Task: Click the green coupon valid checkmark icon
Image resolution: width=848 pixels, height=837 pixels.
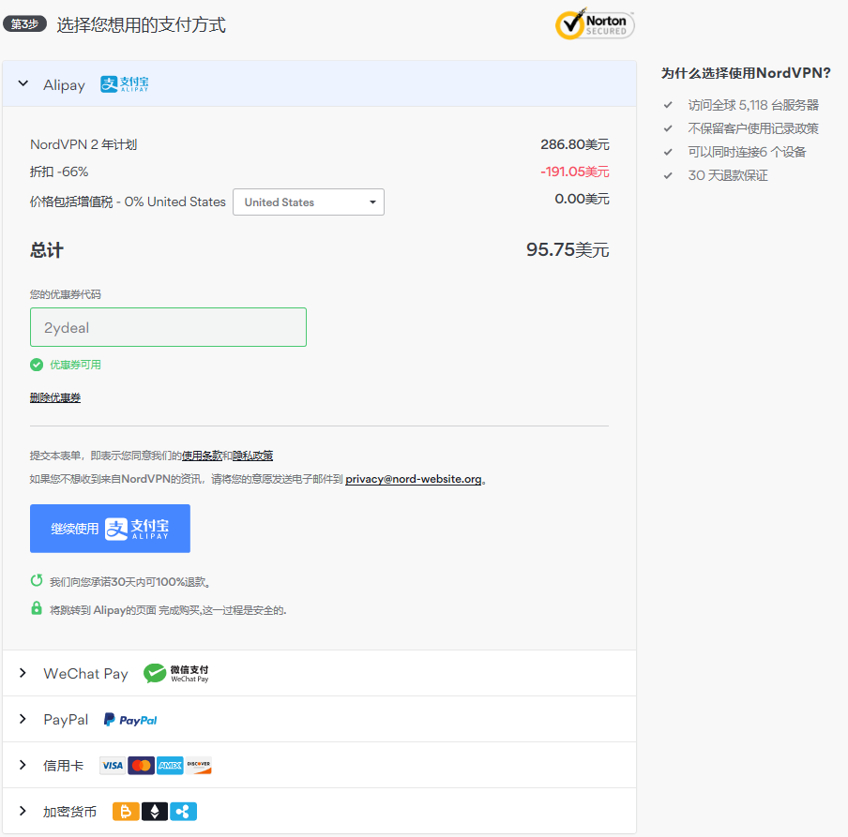Action: click(x=37, y=365)
